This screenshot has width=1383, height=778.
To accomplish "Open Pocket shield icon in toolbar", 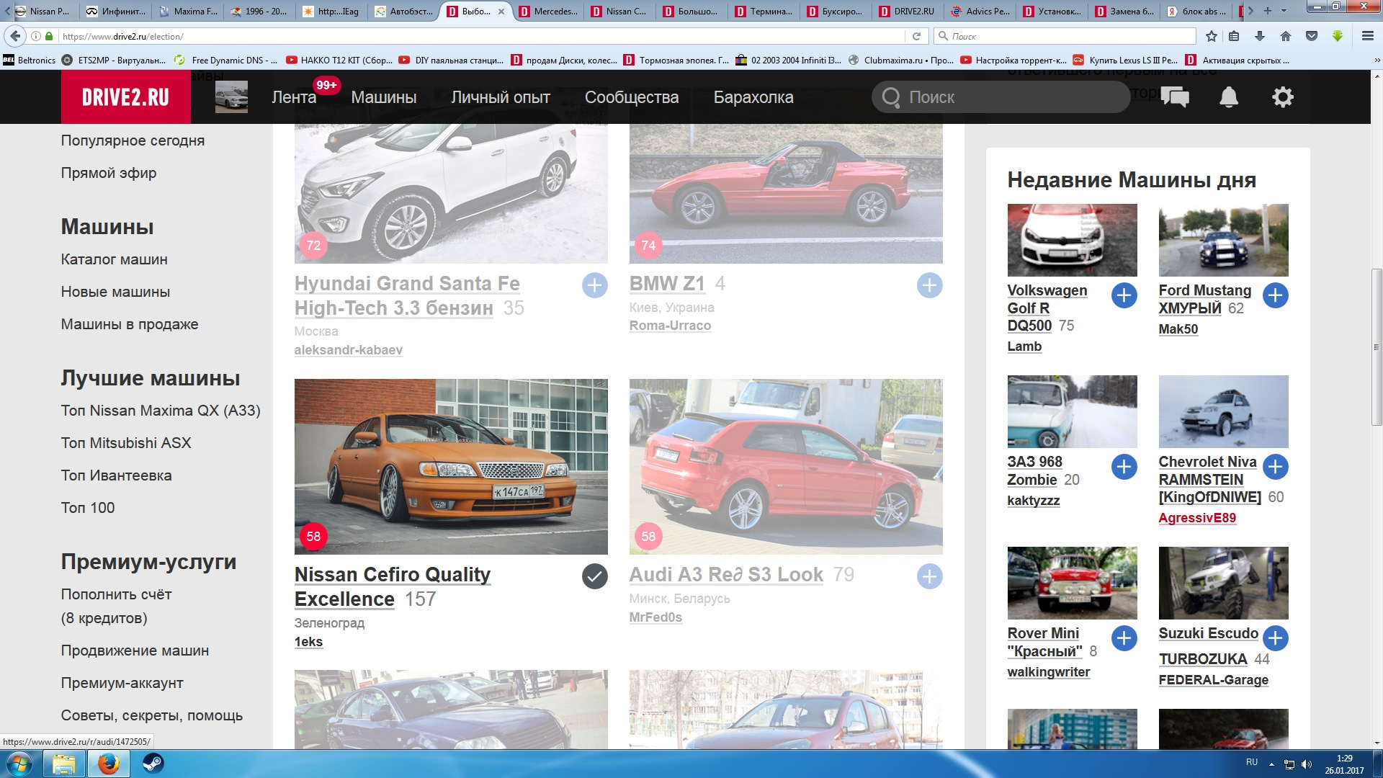I will click(x=1312, y=36).
